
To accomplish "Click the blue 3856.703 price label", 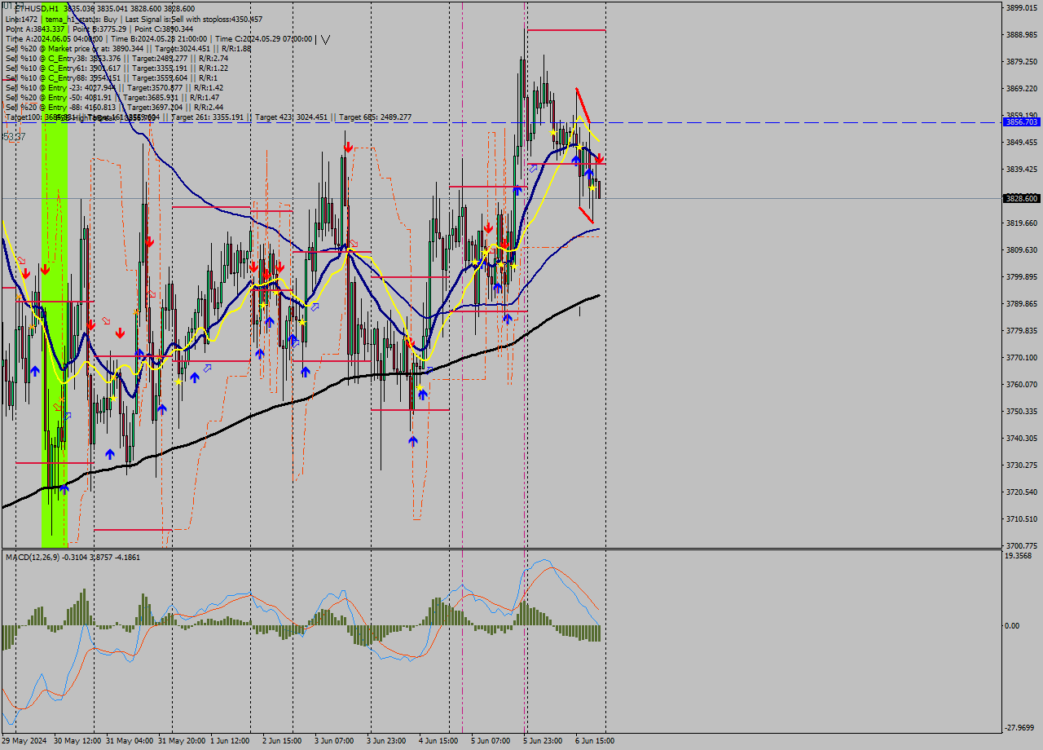I will pos(1021,121).
